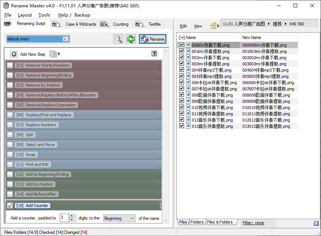Disable the Add Counter step checkbox

[10, 206]
